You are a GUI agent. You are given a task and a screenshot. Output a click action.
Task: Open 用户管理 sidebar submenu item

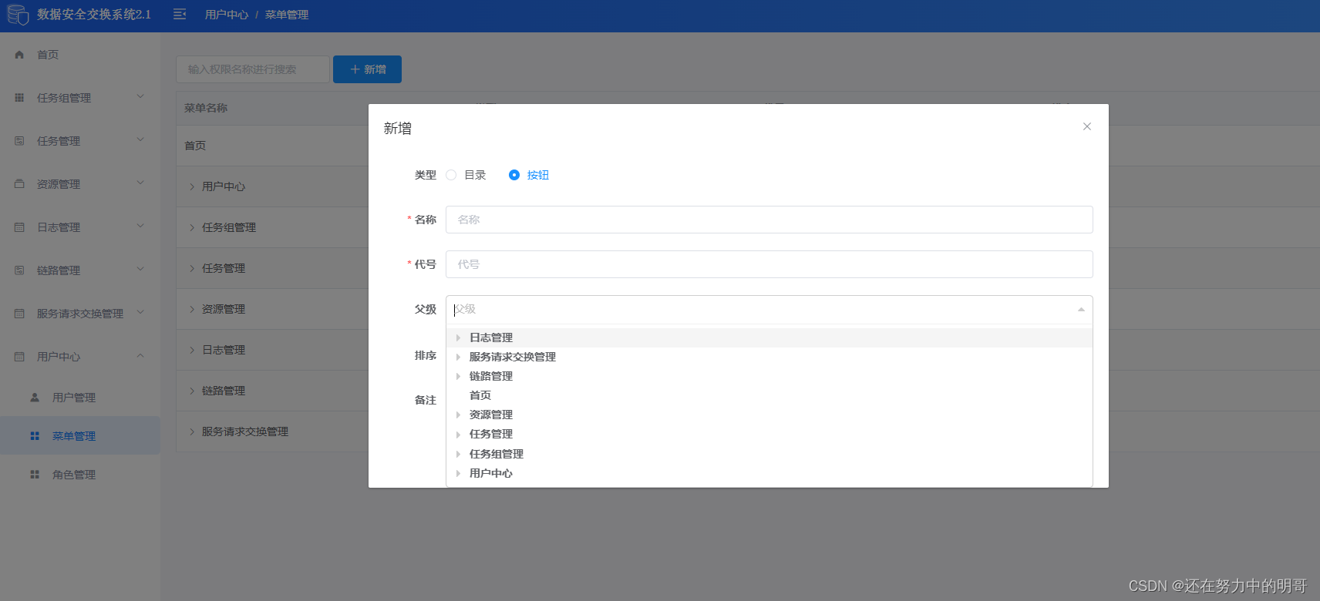tap(80, 398)
